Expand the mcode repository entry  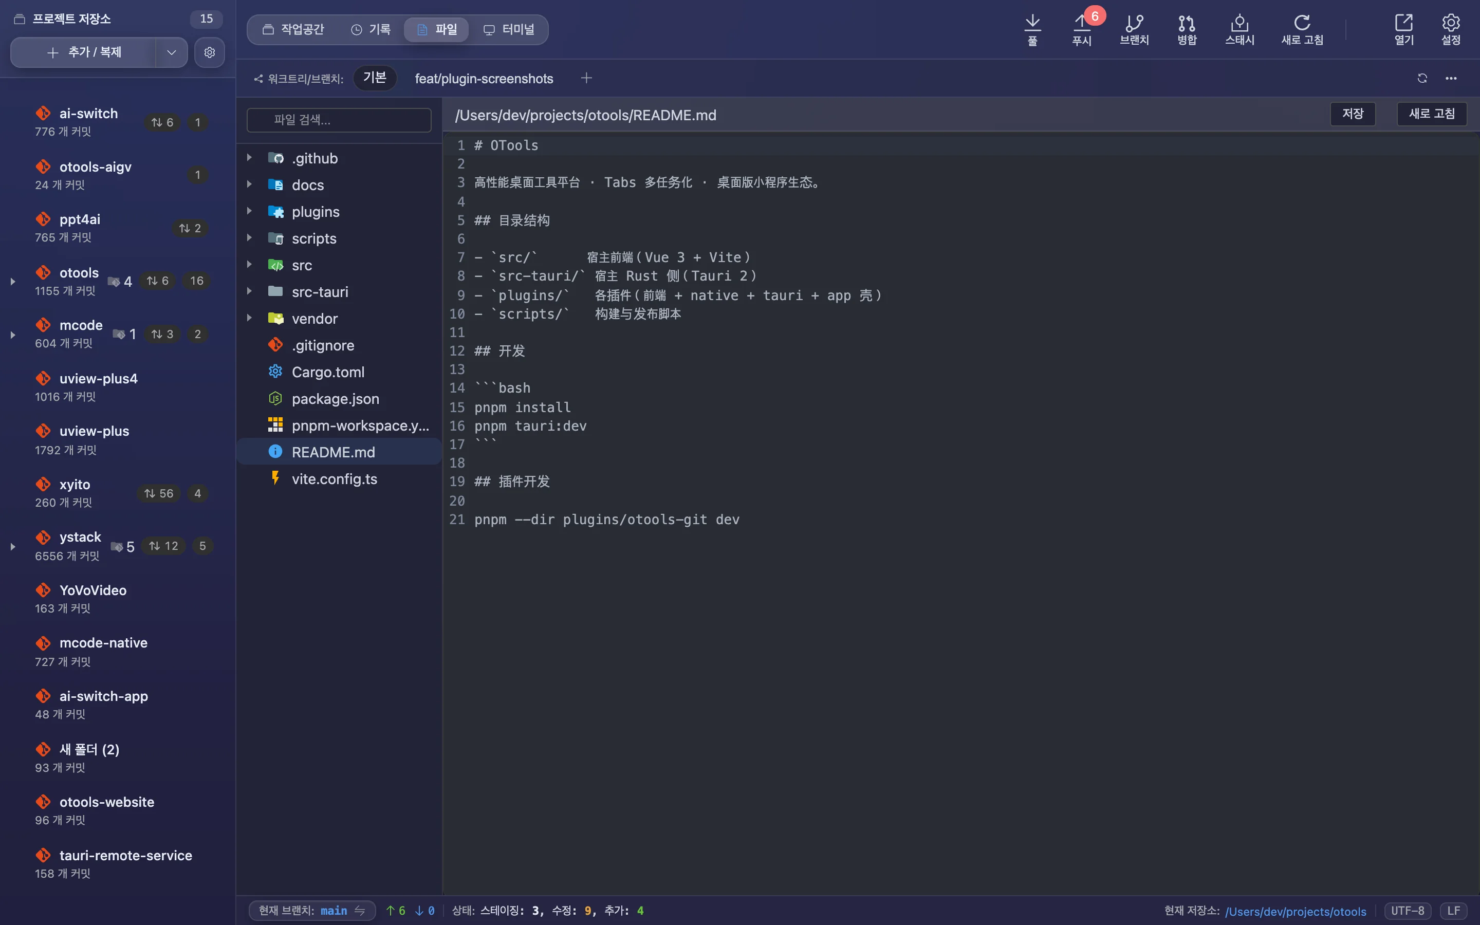(x=13, y=335)
